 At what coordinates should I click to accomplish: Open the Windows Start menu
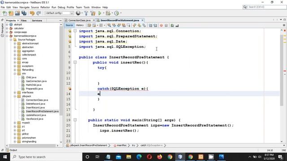[x=5, y=157]
